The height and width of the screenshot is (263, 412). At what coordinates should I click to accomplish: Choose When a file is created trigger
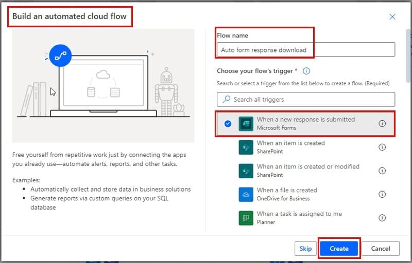pos(305,194)
